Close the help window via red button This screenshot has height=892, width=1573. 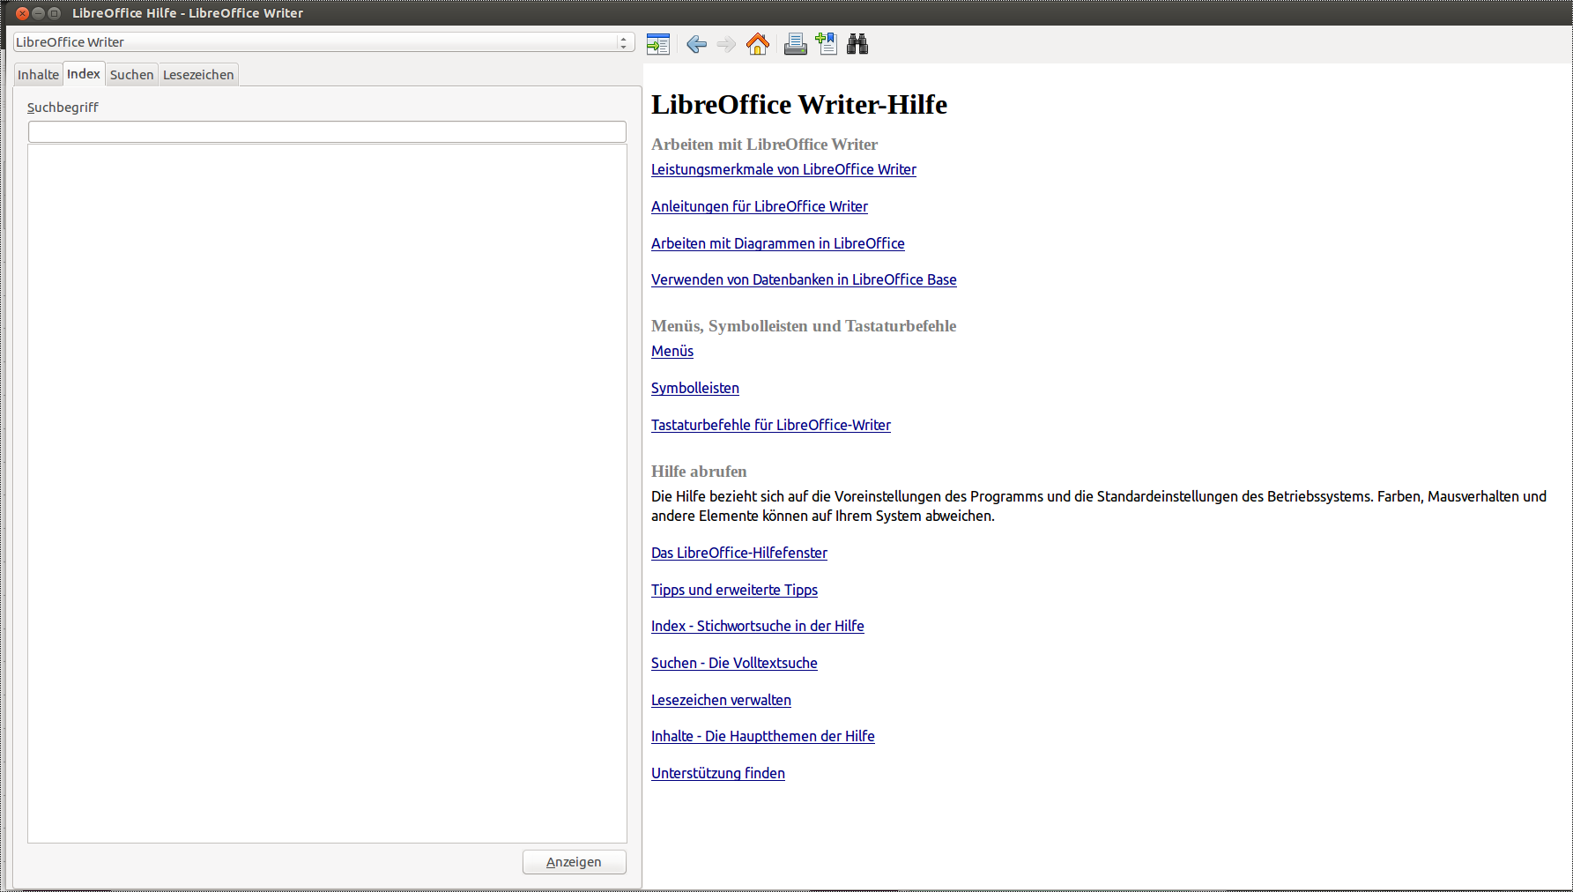(23, 13)
